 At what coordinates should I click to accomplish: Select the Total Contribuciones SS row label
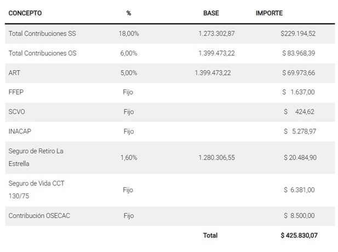click(42, 33)
